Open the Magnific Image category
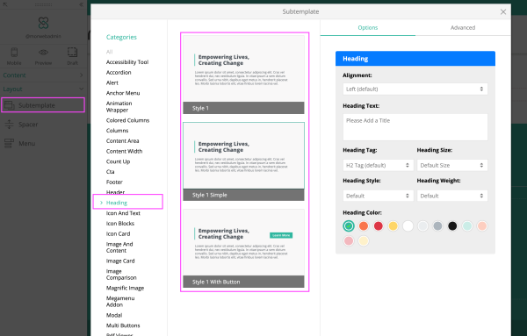Image resolution: width=527 pixels, height=336 pixels. point(125,288)
